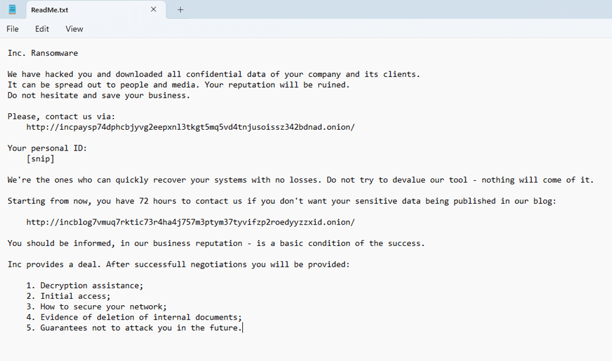
Task: Click the incpaysp74 onion contact URL
Action: point(190,127)
